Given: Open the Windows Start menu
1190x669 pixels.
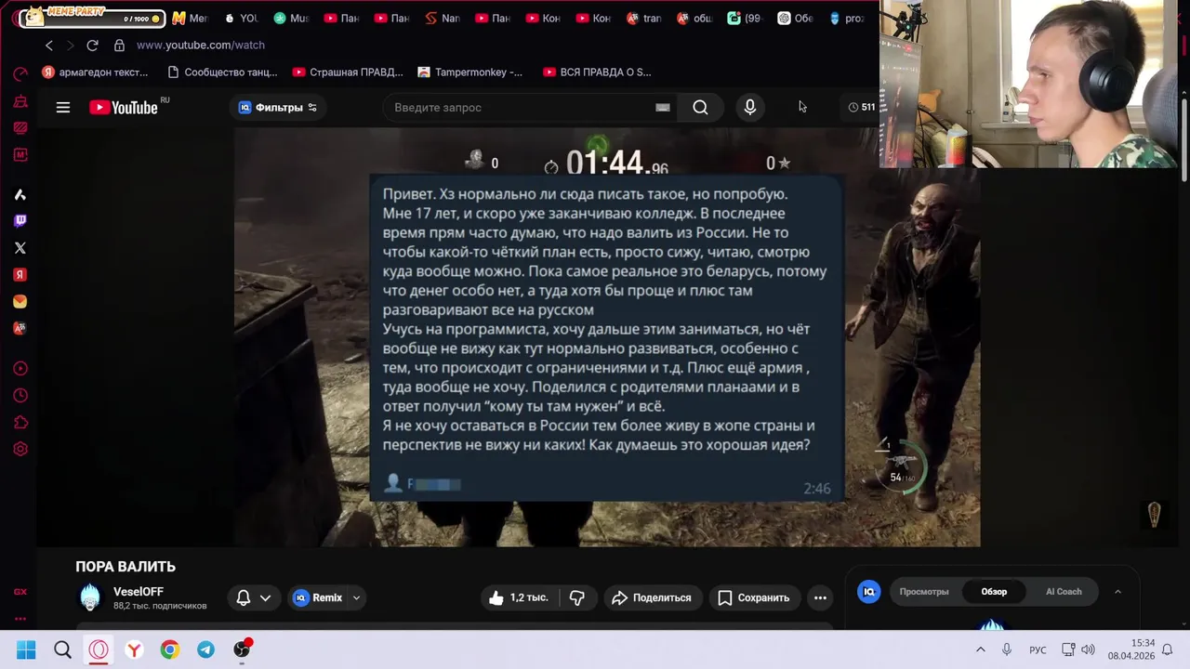Looking at the screenshot, I should (26, 649).
